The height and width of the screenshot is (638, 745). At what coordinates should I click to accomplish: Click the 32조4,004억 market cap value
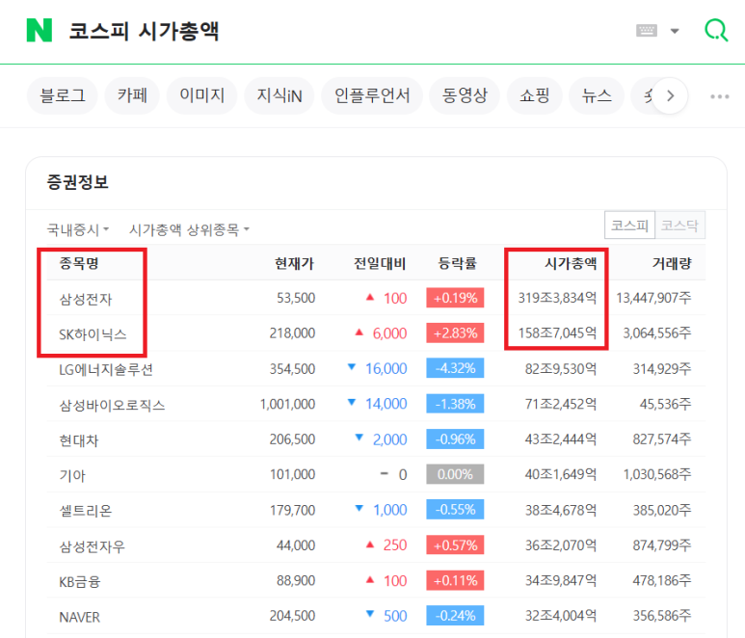tap(561, 616)
